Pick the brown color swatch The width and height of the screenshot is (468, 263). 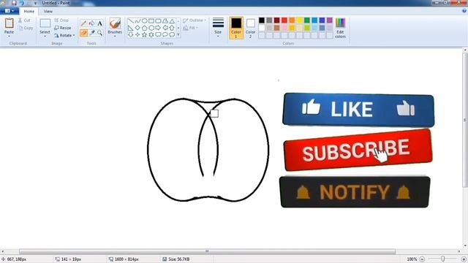tap(277, 28)
